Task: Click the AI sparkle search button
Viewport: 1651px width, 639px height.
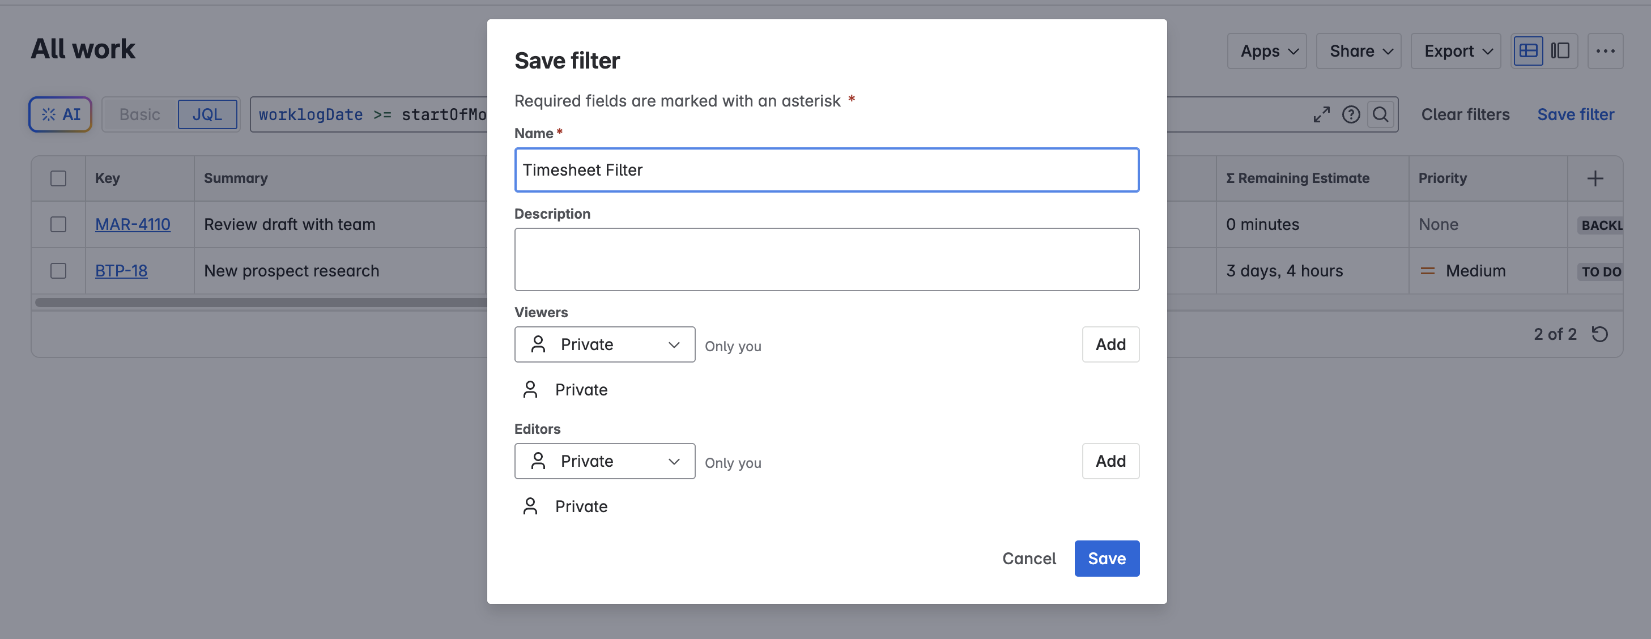Action: pyautogui.click(x=60, y=114)
